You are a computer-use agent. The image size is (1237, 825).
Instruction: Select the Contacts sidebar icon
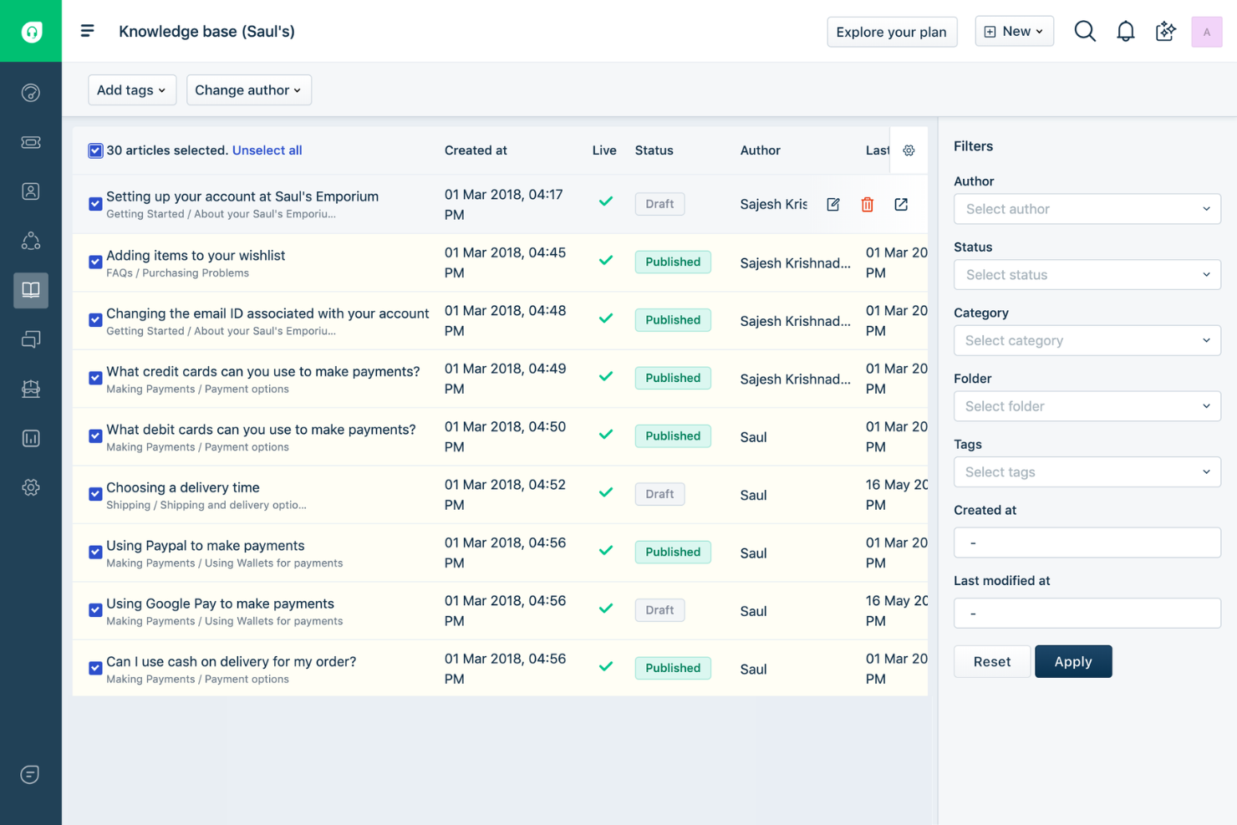(30, 191)
